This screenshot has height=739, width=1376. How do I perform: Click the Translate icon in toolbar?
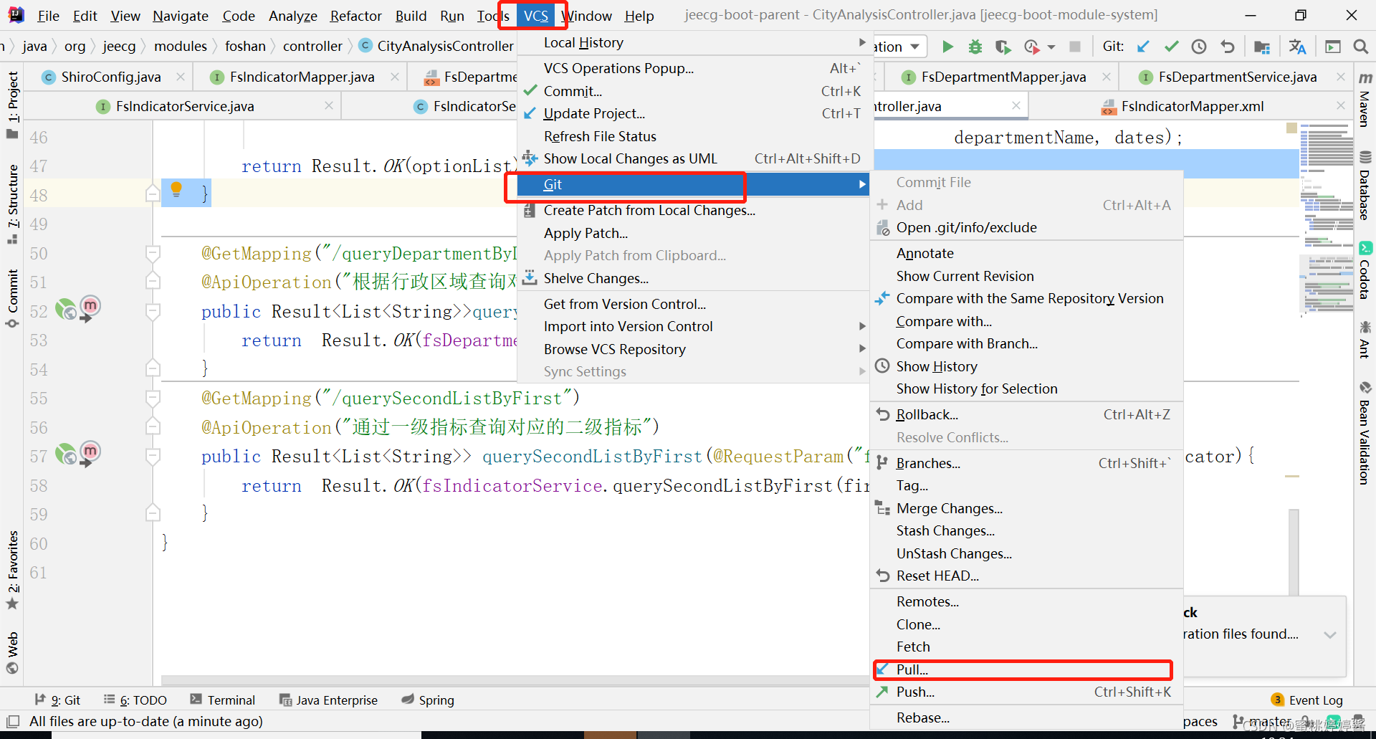[1297, 47]
